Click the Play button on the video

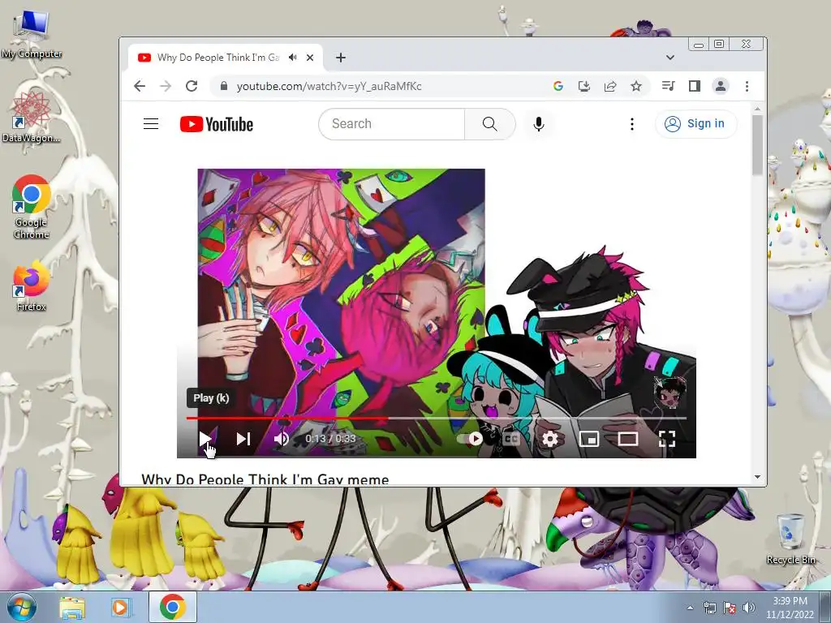(205, 439)
